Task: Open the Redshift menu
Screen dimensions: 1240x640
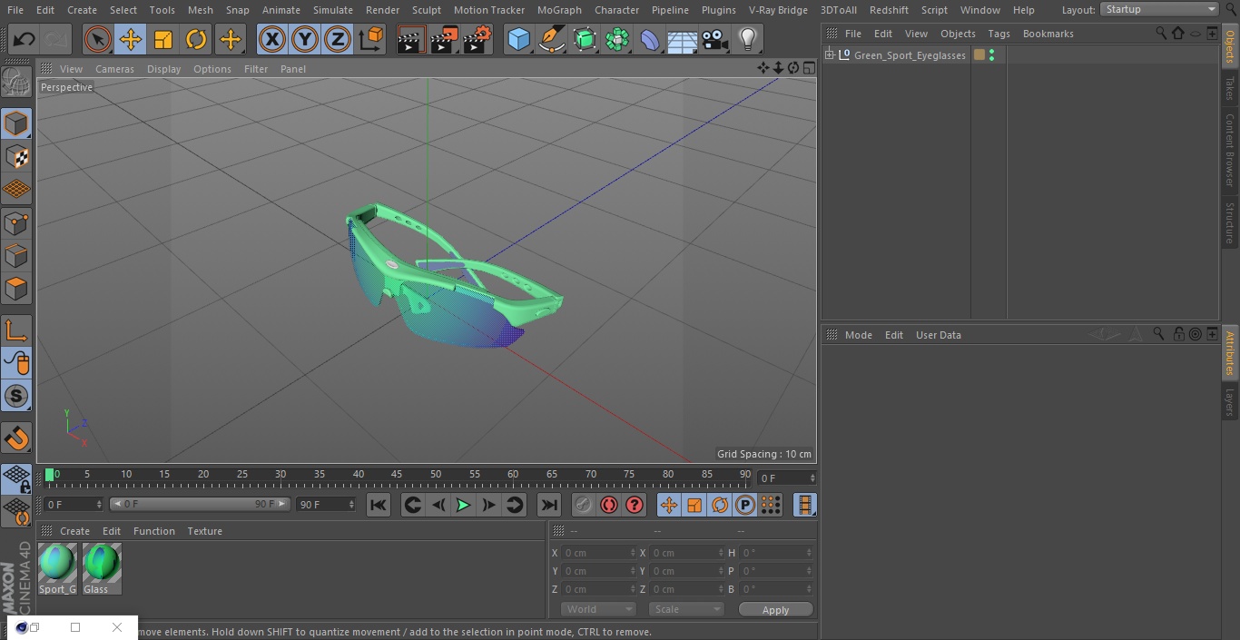Action: point(889,10)
